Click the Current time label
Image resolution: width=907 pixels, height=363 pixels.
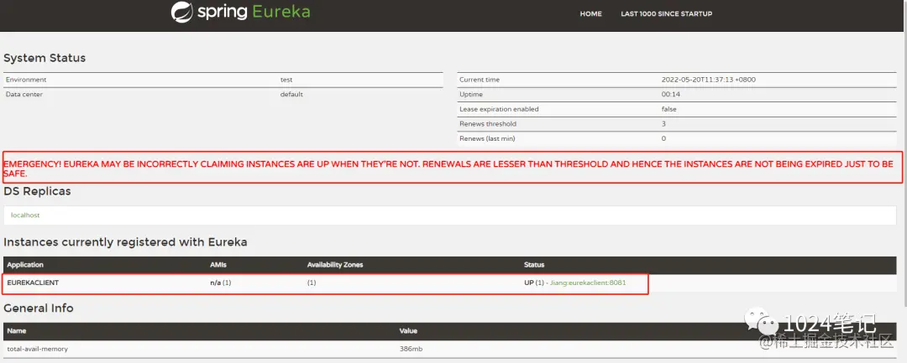point(480,80)
